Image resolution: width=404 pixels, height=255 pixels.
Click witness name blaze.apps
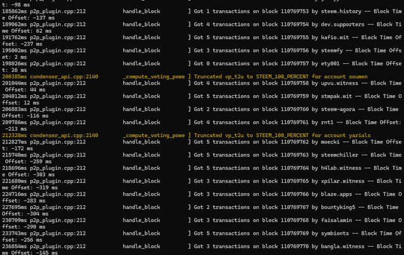[x=336, y=194]
